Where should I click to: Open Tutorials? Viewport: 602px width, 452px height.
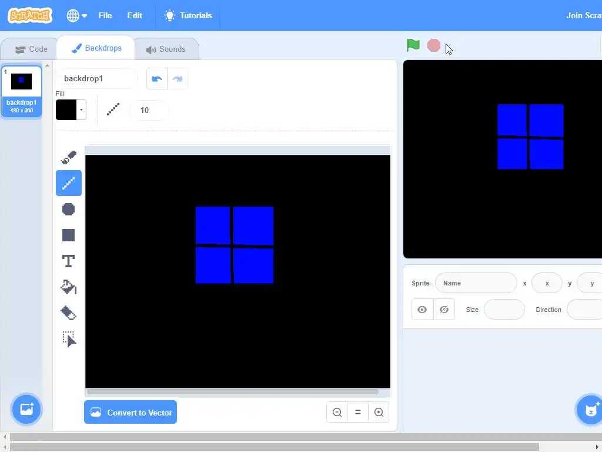pos(188,15)
